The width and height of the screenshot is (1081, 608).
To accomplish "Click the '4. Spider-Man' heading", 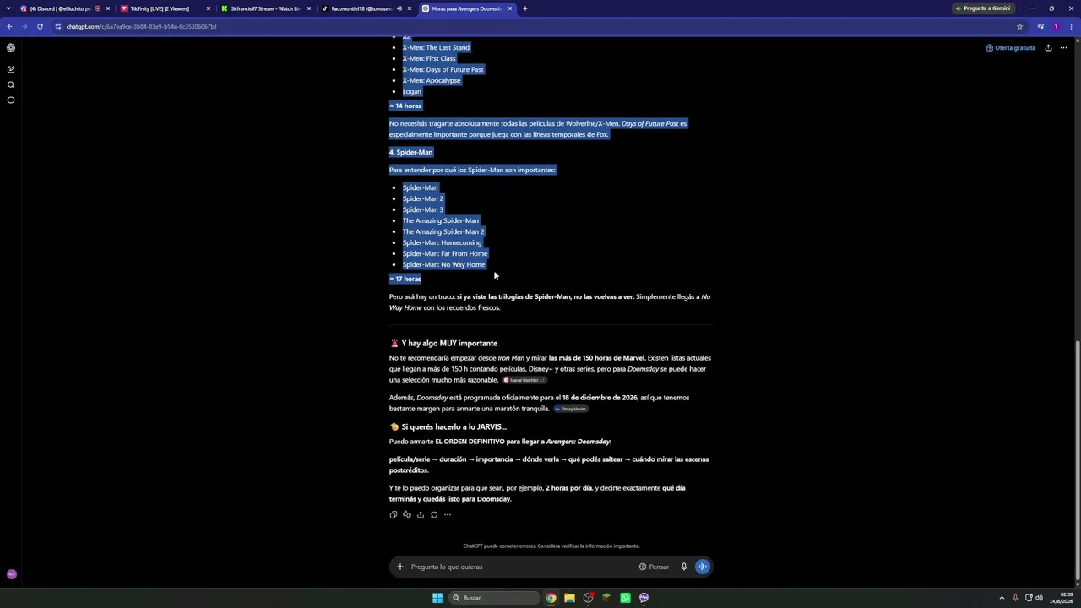I will [410, 152].
